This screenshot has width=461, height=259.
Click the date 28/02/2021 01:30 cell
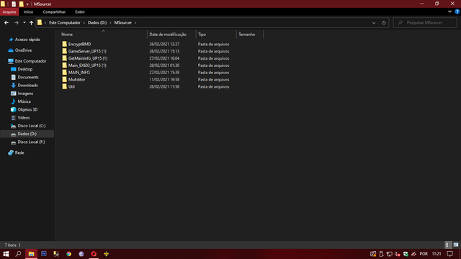pyautogui.click(x=164, y=65)
